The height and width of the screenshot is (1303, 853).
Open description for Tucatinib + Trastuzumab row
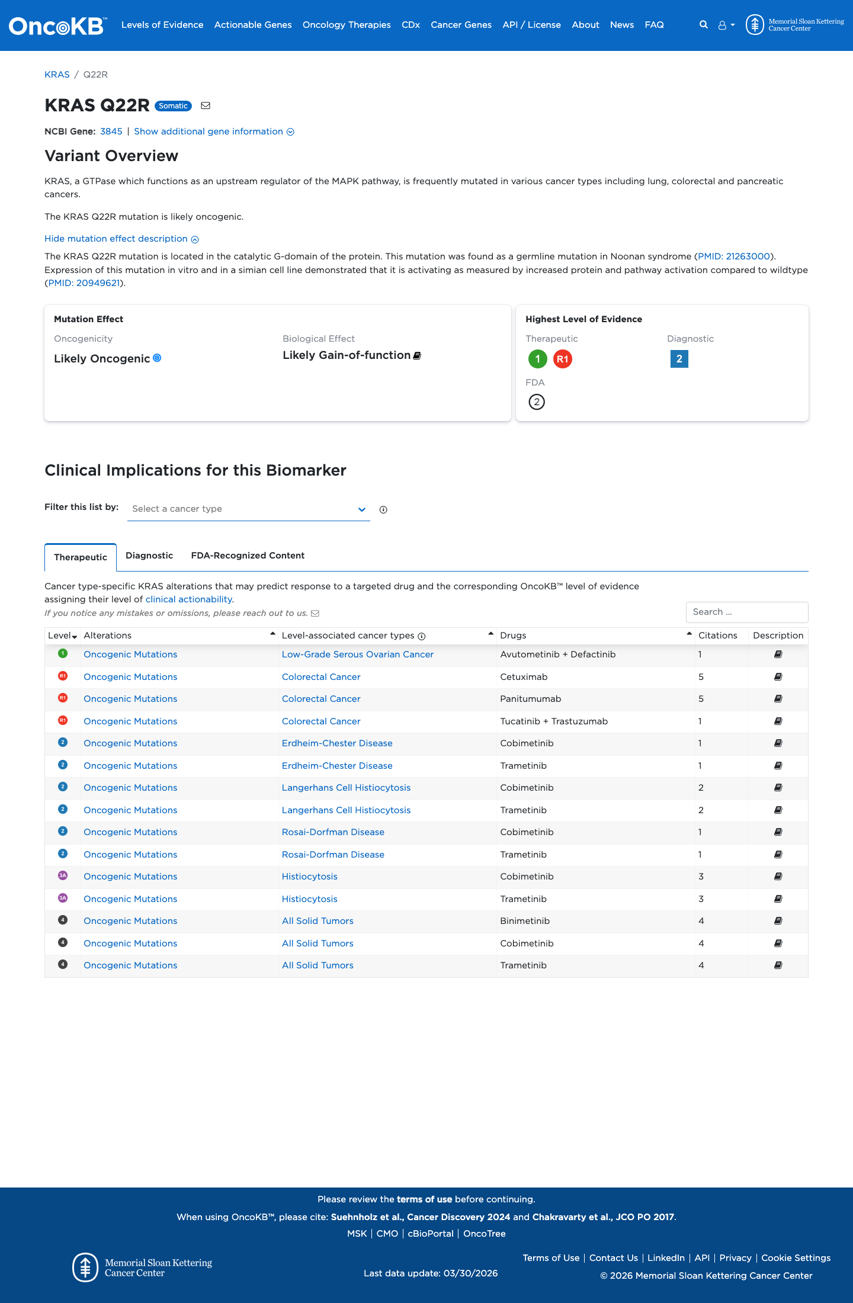[778, 721]
